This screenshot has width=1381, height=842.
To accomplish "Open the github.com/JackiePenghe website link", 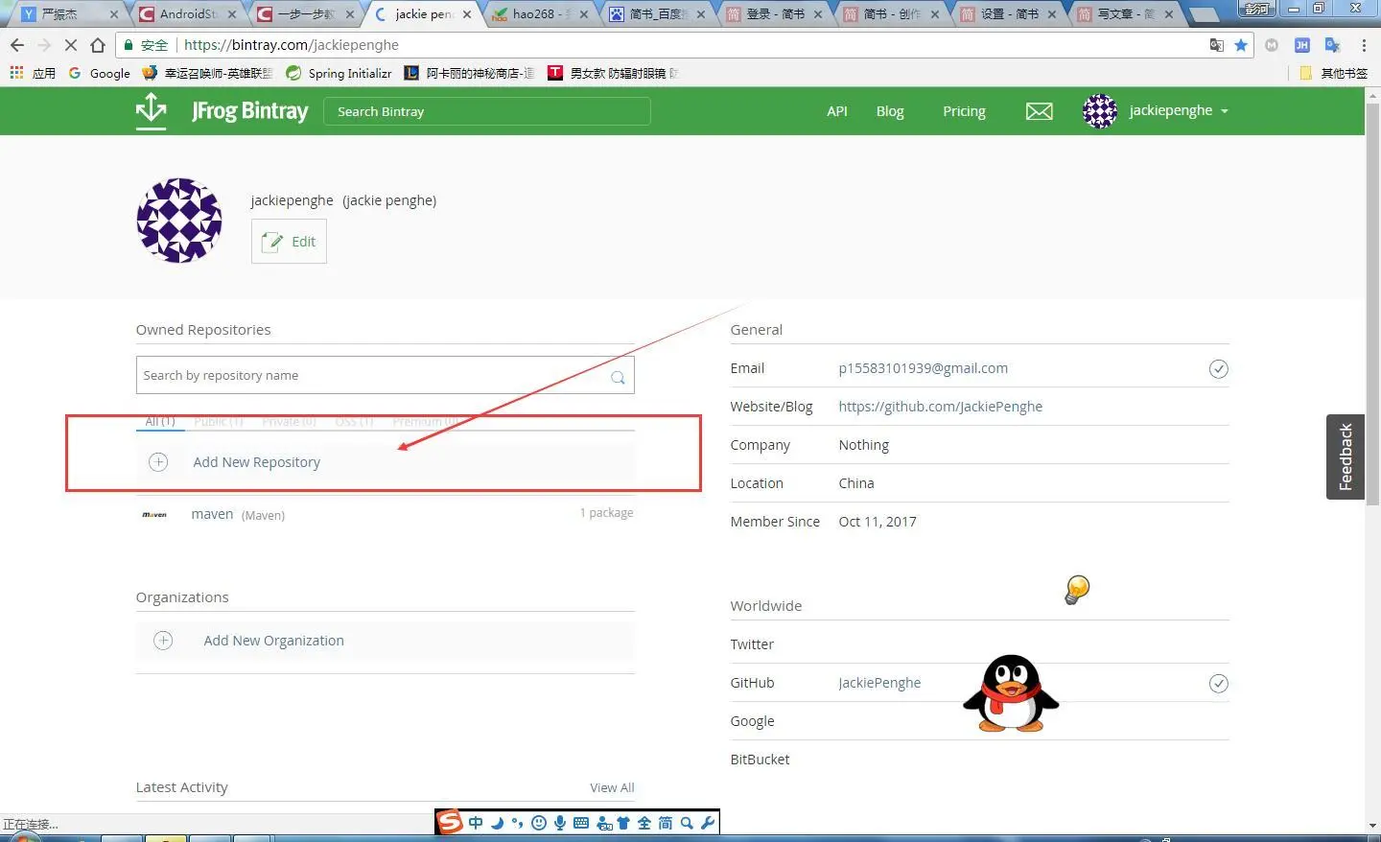I will (940, 407).
